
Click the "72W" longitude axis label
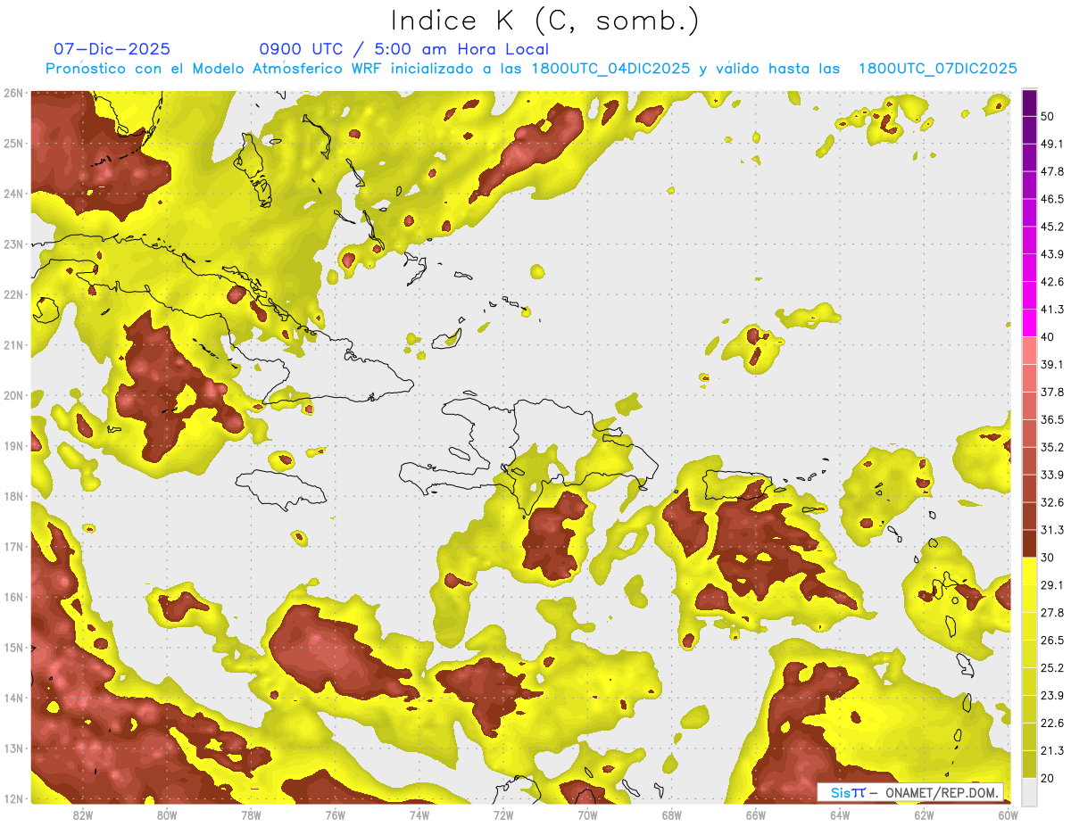coord(503,815)
